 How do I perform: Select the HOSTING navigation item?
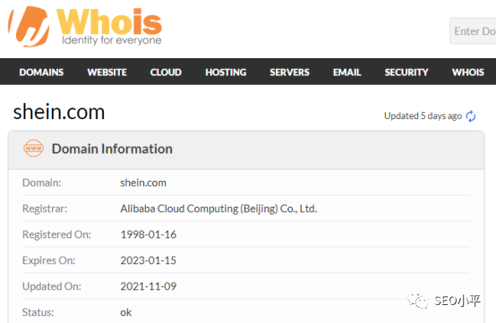(226, 72)
